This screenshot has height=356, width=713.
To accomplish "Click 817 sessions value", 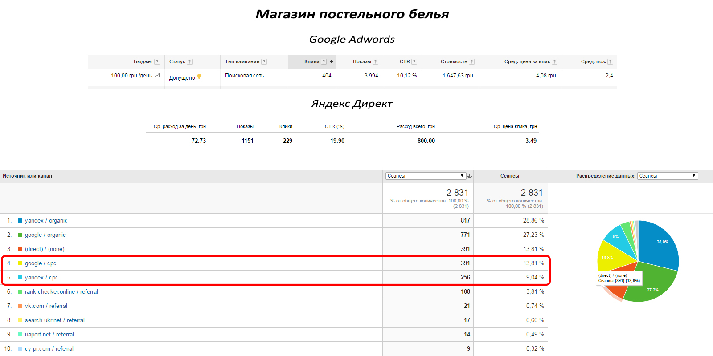I will click(465, 220).
